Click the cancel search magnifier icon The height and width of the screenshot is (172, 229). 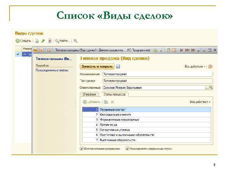click(75, 41)
